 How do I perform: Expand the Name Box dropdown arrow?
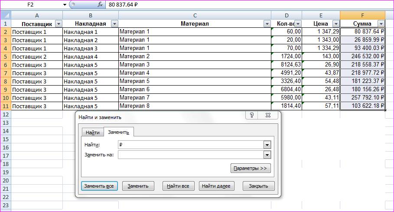65,4
